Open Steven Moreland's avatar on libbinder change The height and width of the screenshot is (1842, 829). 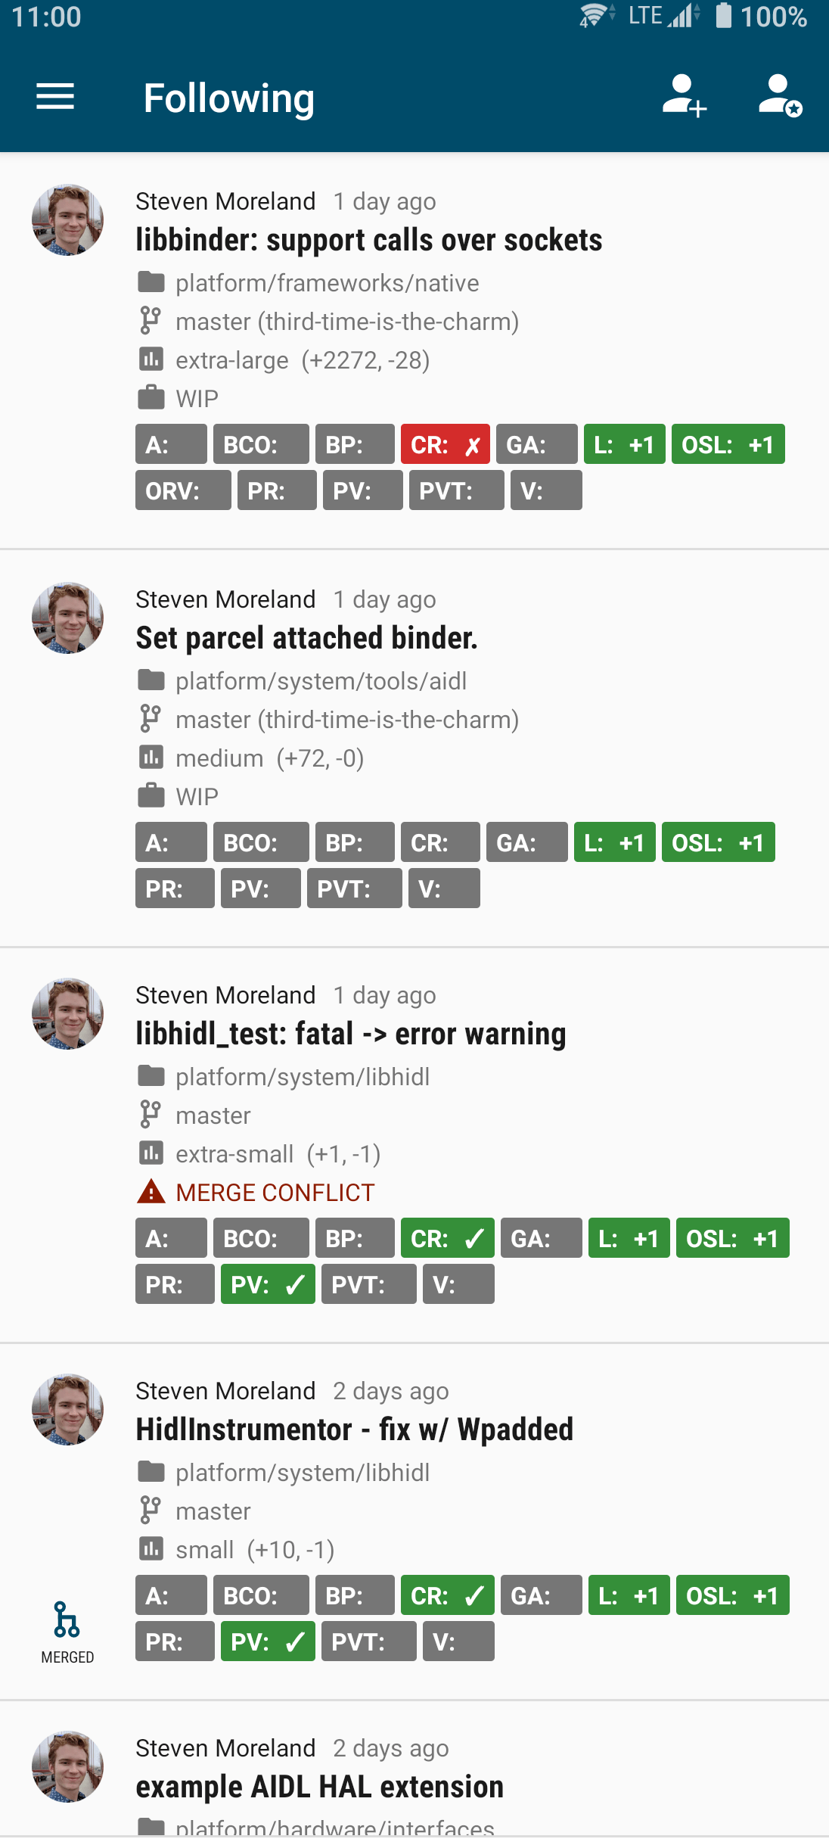coord(68,220)
